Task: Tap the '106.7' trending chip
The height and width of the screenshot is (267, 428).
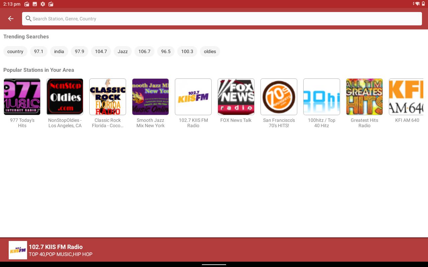Action: tap(144, 51)
